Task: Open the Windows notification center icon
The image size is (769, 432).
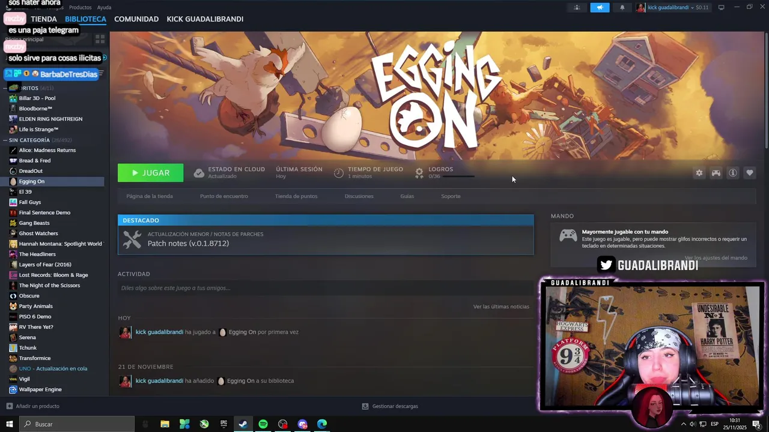Action: pyautogui.click(x=756, y=424)
